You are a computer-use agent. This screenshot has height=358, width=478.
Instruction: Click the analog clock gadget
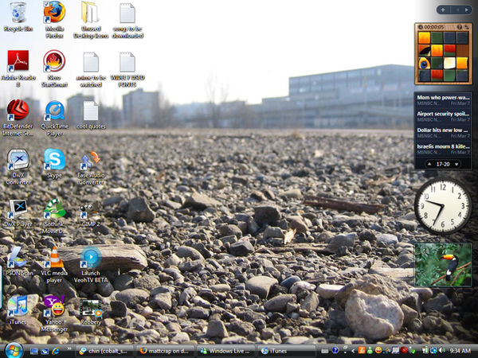[443, 206]
